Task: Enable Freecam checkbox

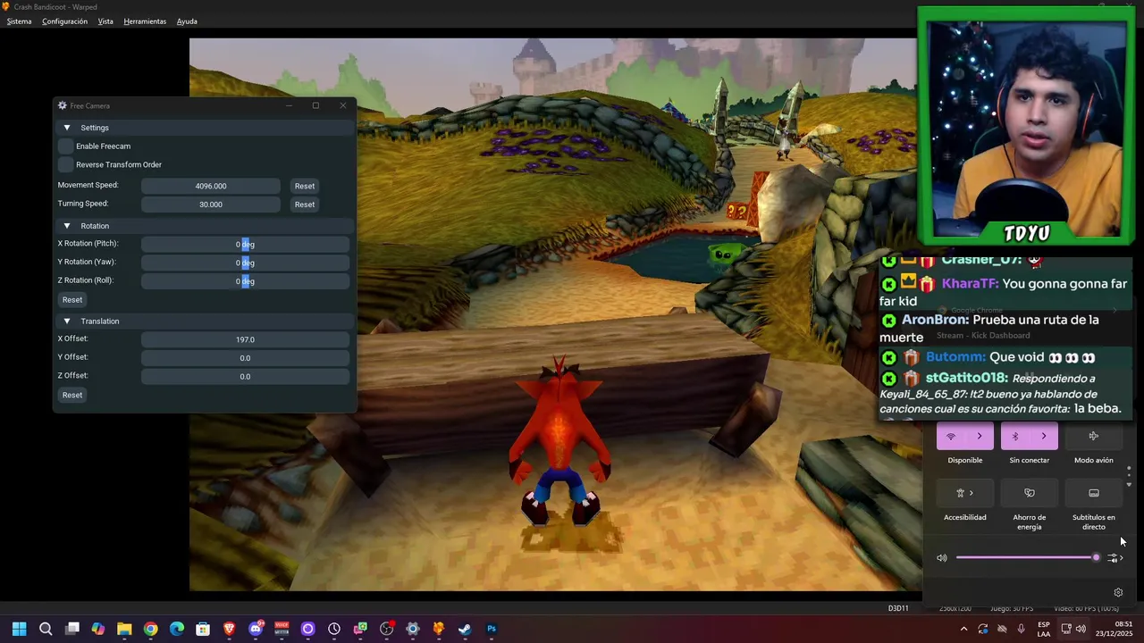Action: (66, 146)
